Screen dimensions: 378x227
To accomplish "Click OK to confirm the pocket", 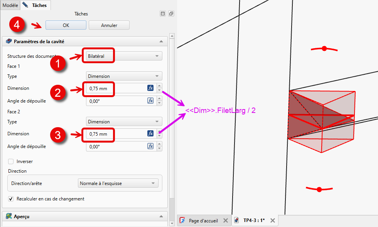I will click(66, 25).
